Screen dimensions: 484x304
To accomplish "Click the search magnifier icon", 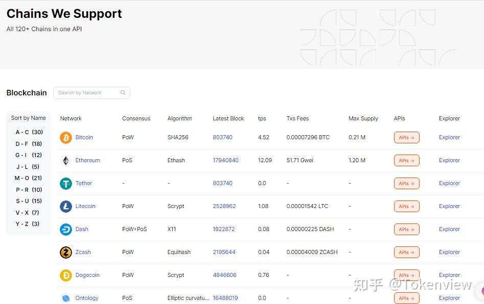I will [123, 93].
